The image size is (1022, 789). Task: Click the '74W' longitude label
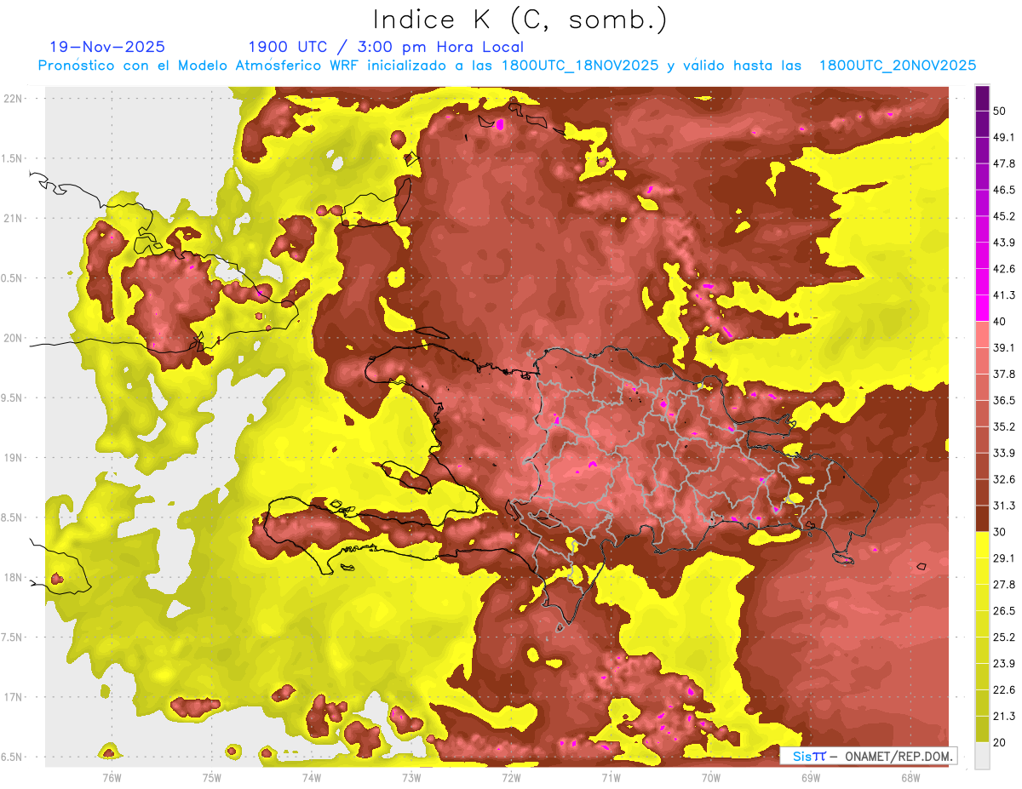pyautogui.click(x=311, y=777)
